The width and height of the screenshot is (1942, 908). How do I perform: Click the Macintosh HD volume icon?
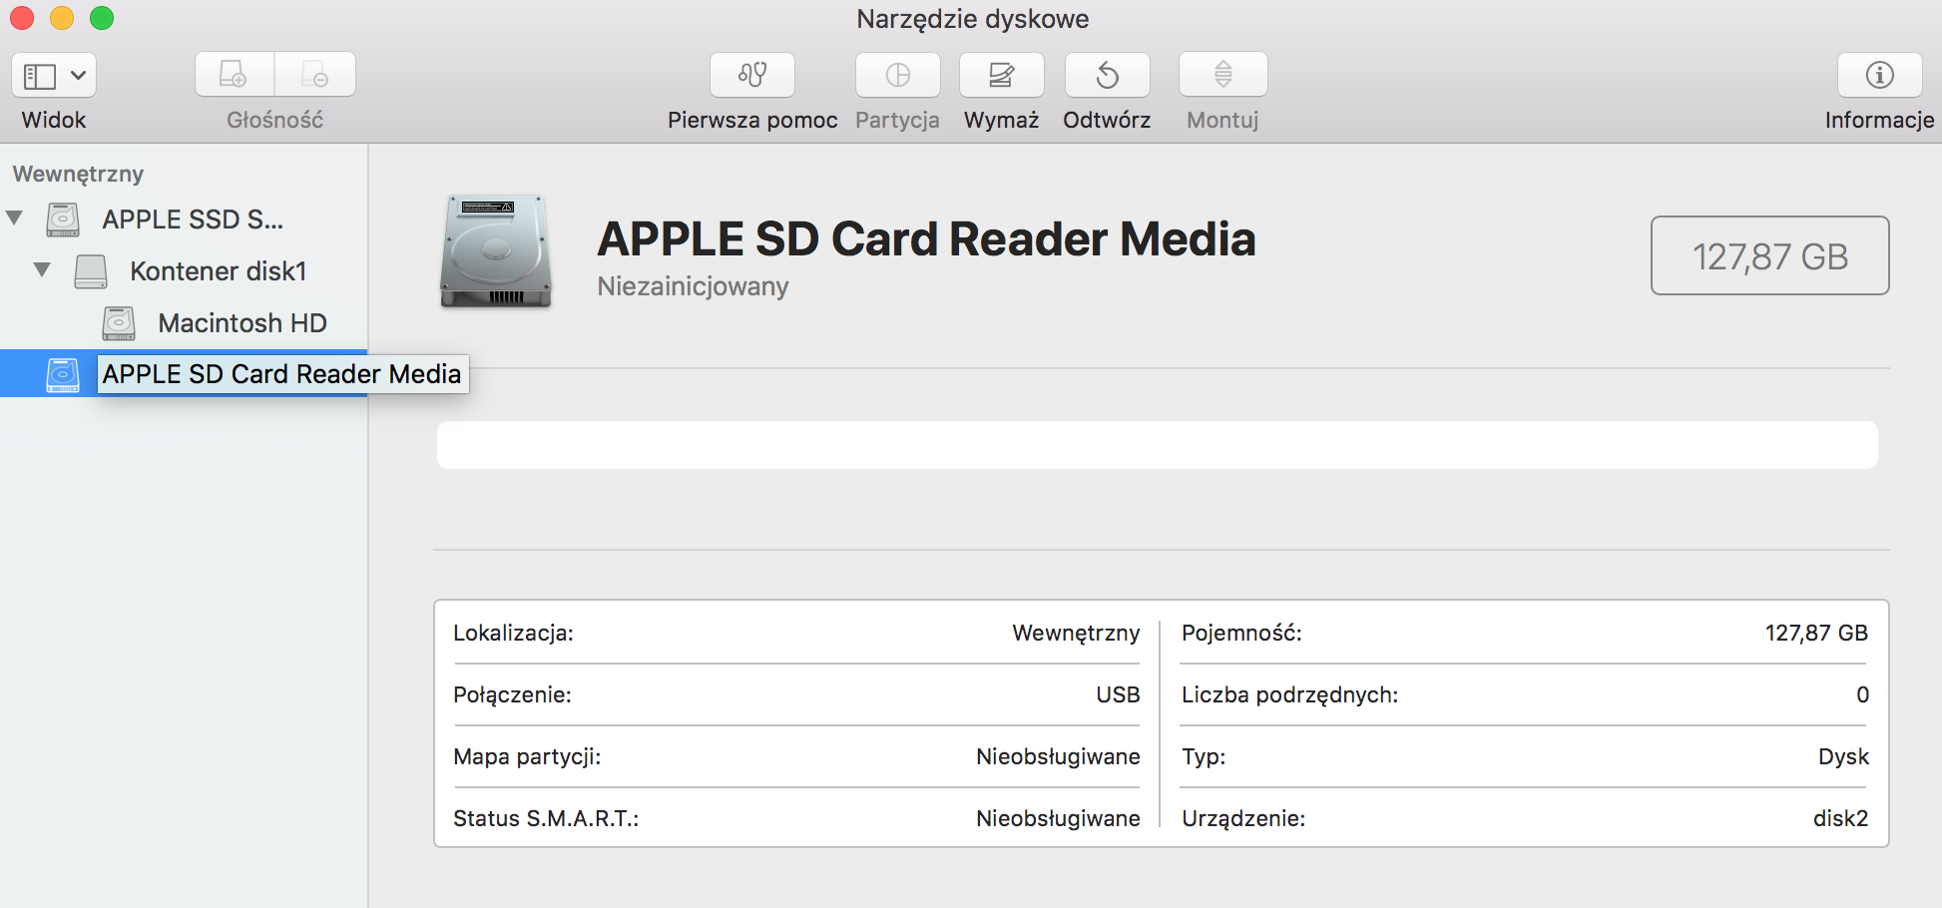click(x=119, y=323)
